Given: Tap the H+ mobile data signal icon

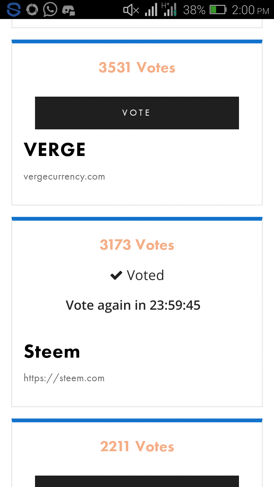Looking at the screenshot, I should (169, 10).
